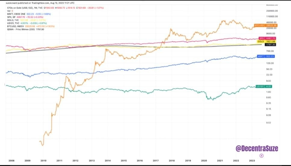Click the SPX, SP legend entry
Viewport: 291px width, 166px height.
tap(11, 17)
